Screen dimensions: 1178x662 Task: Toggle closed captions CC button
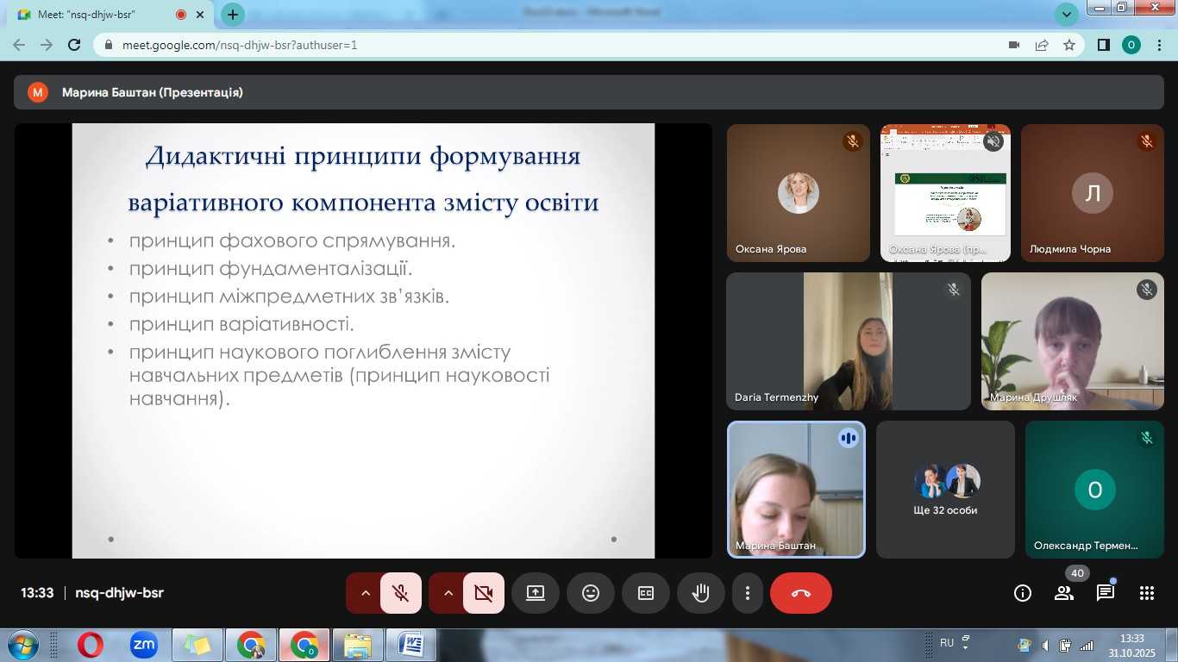click(x=646, y=593)
